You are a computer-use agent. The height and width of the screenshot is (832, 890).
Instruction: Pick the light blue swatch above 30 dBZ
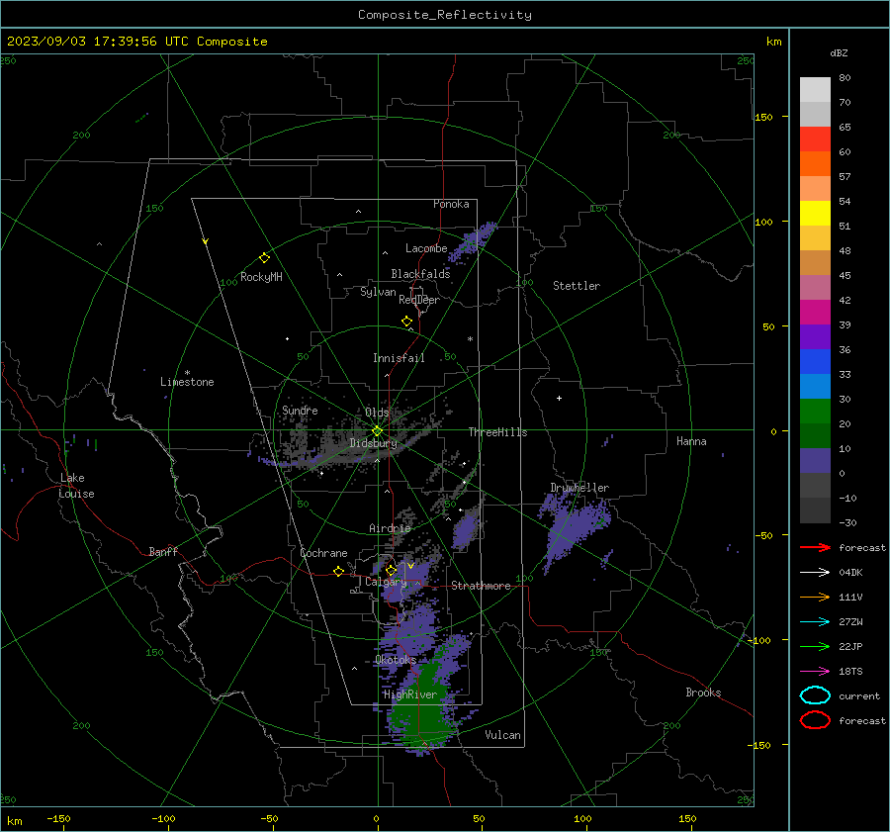click(815, 386)
